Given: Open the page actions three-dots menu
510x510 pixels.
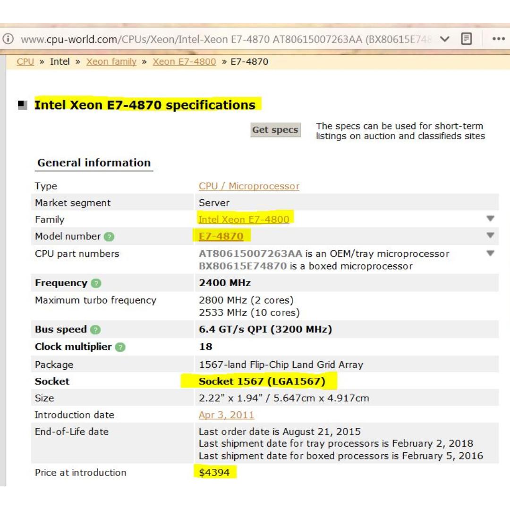Looking at the screenshot, I should pyautogui.click(x=499, y=39).
